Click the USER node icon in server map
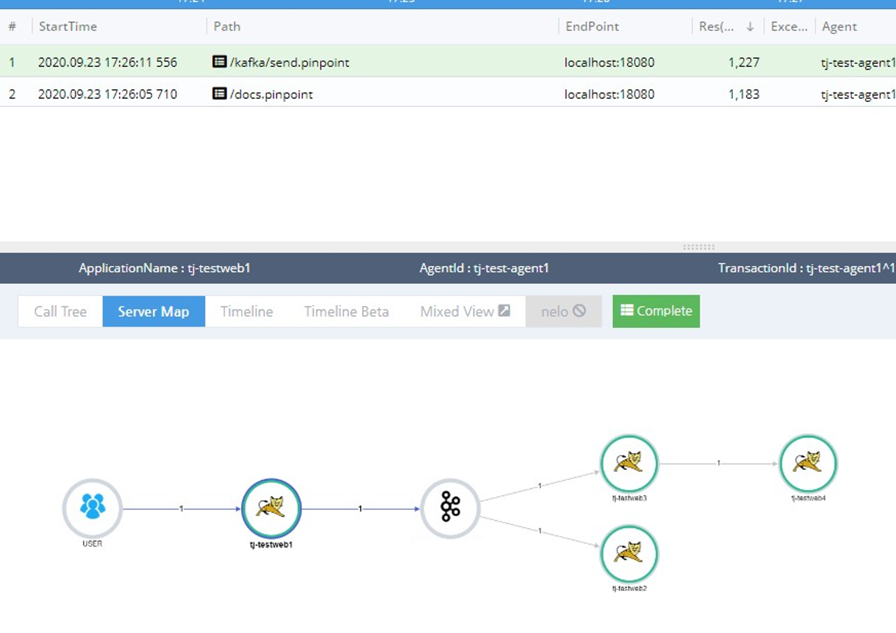Image resolution: width=896 pixels, height=633 pixels. [92, 508]
